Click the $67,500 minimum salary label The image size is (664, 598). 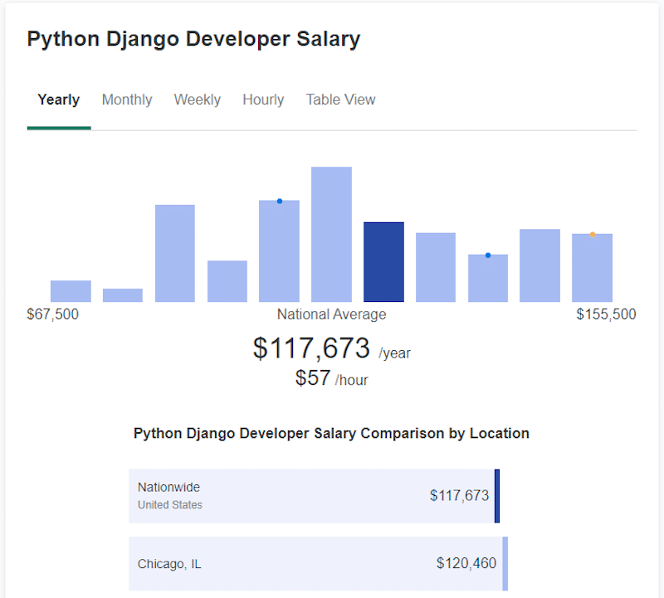point(53,314)
